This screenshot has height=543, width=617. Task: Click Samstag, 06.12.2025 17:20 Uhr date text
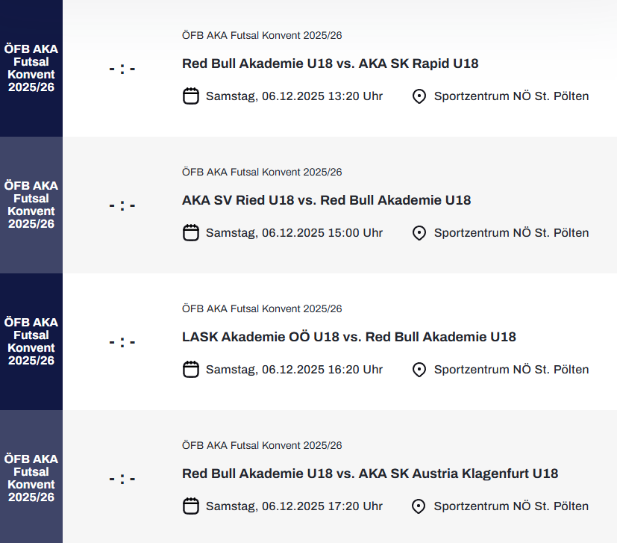pos(294,506)
